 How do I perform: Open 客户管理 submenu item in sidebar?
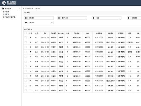click(6, 12)
